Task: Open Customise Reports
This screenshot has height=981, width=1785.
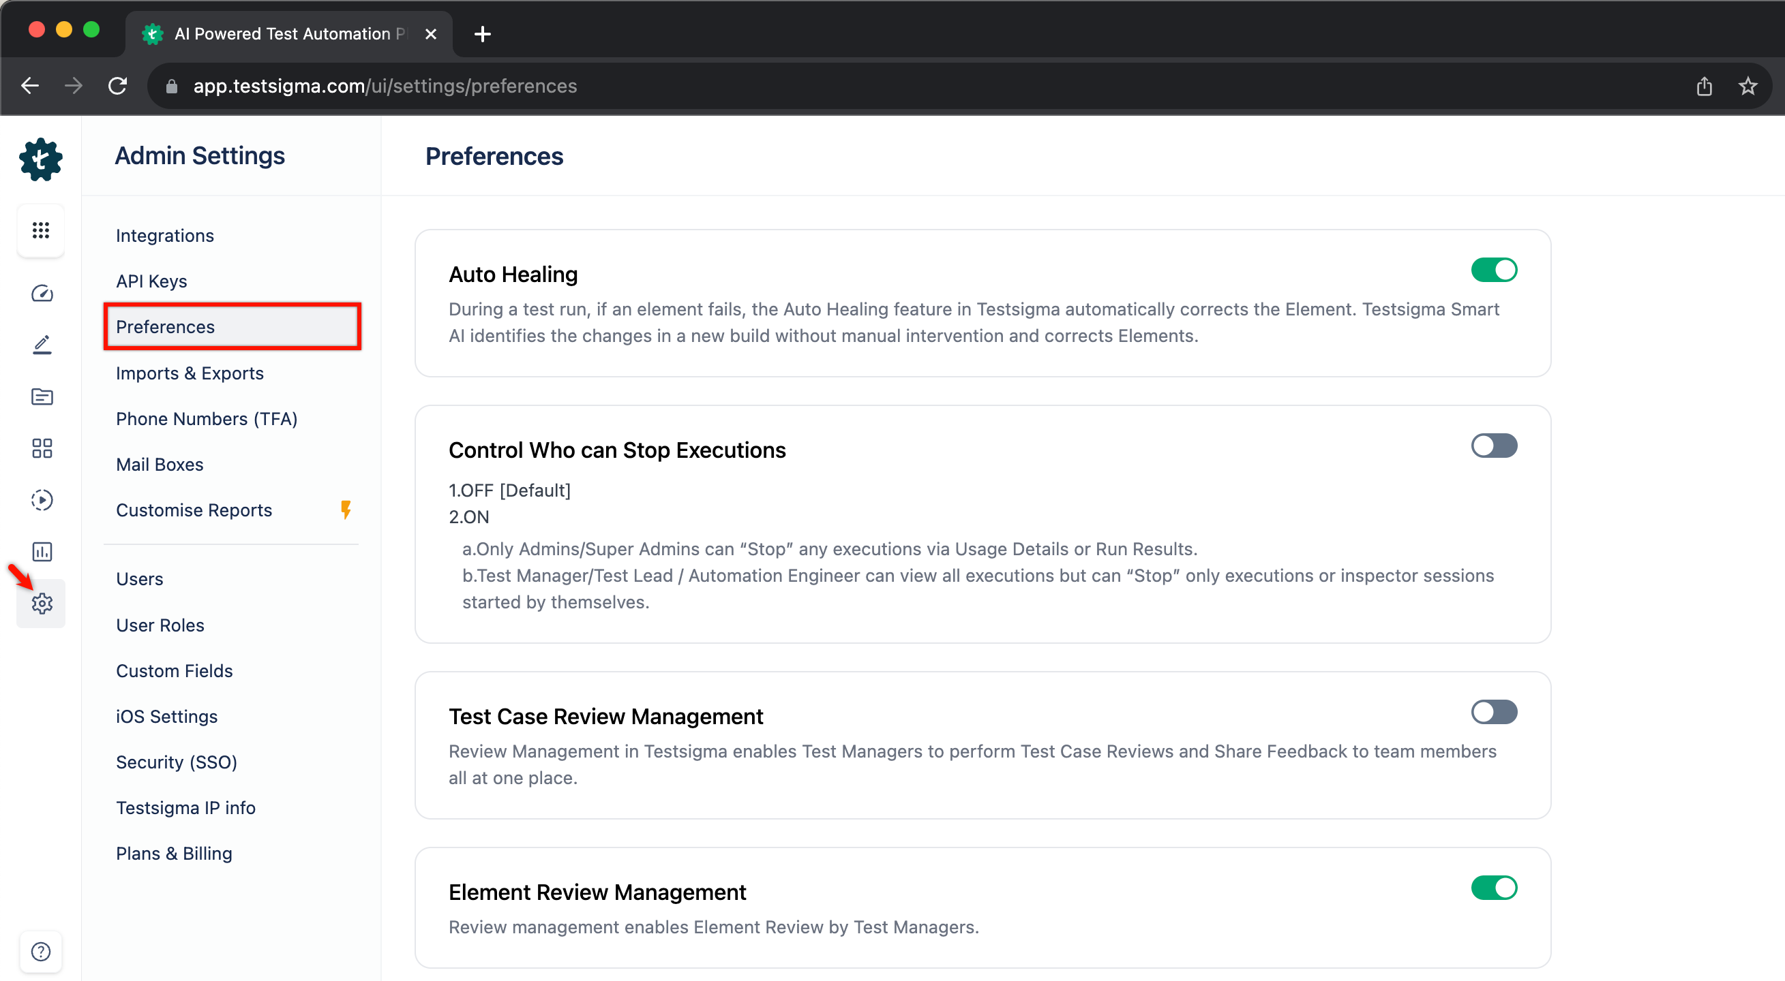Action: (194, 510)
